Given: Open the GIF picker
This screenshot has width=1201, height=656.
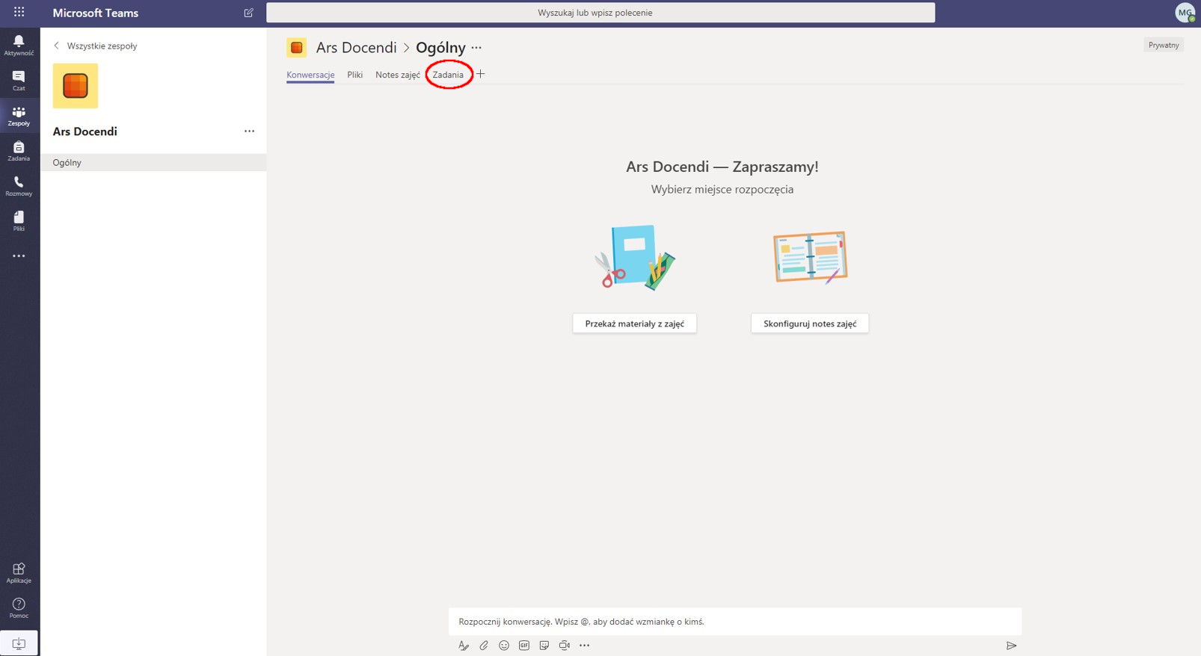Looking at the screenshot, I should (x=524, y=646).
